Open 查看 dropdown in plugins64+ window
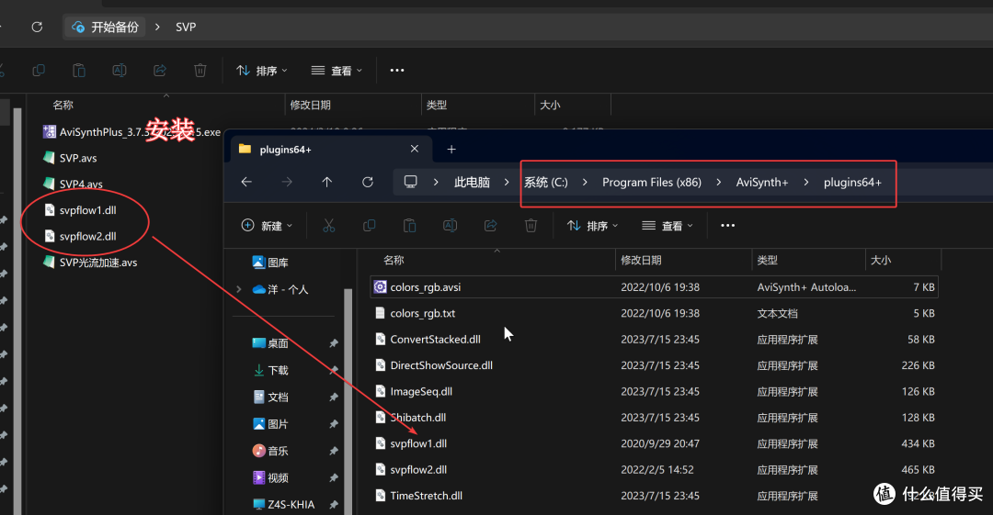 coord(668,225)
